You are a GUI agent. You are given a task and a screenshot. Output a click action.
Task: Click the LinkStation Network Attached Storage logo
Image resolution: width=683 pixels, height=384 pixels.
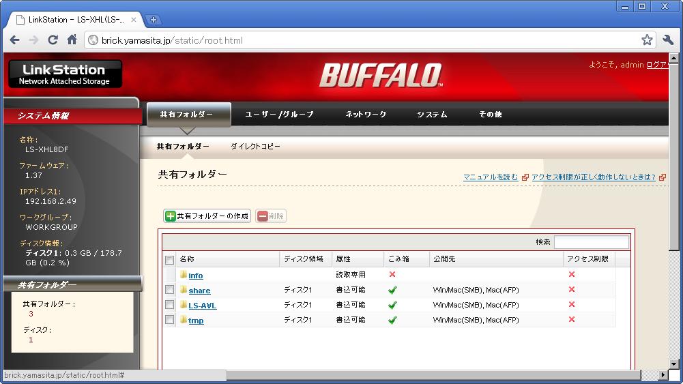66,74
